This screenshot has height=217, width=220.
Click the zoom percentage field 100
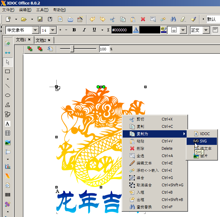click(x=104, y=49)
